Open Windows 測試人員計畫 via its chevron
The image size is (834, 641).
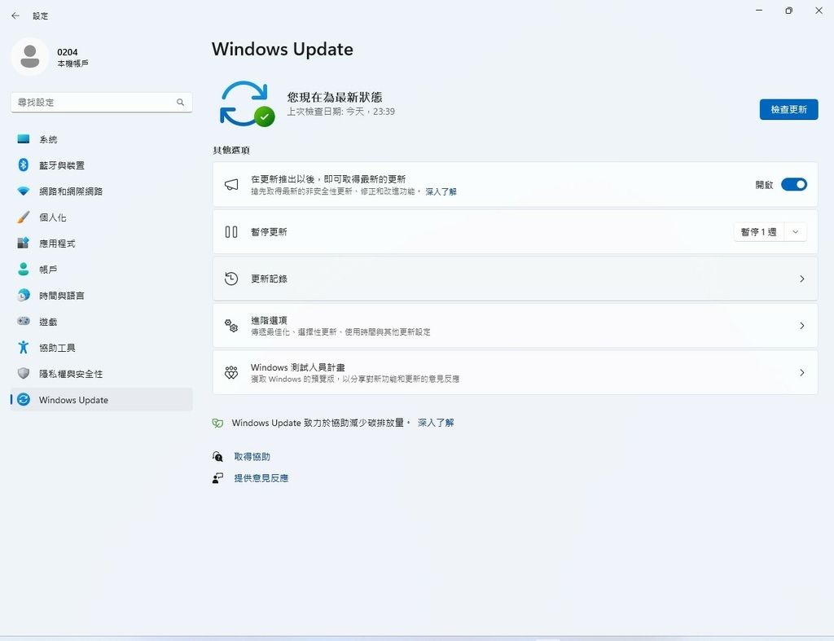801,372
